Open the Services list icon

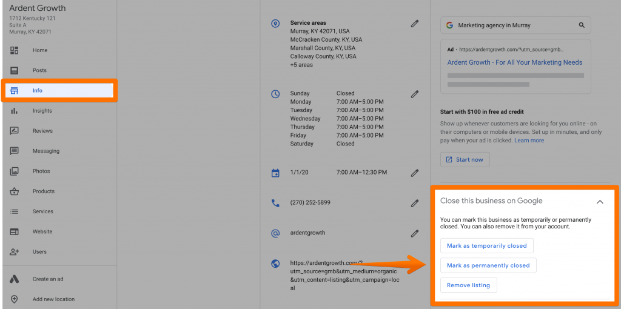click(x=15, y=211)
